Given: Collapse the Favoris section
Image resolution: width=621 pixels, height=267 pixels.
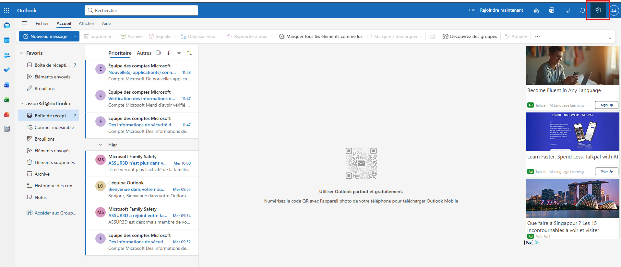Looking at the screenshot, I should pos(22,53).
